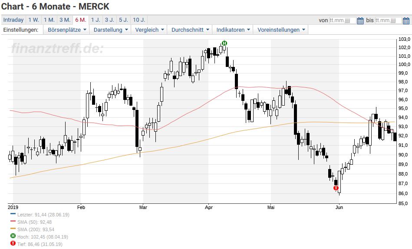Click the '2019' x-axis label
Screen dimensions: 412x249
tap(13, 207)
